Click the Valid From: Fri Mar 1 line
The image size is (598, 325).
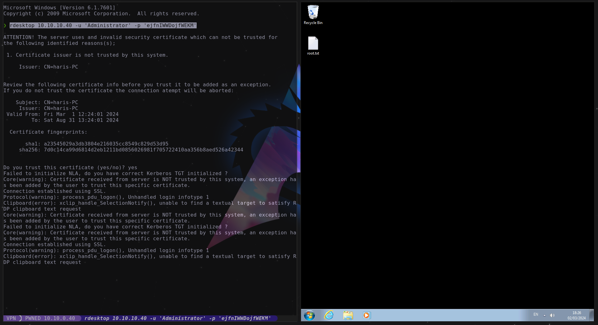63,114
